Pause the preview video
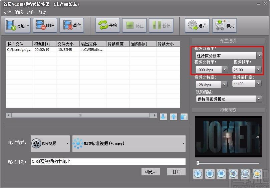 click(x=210, y=174)
